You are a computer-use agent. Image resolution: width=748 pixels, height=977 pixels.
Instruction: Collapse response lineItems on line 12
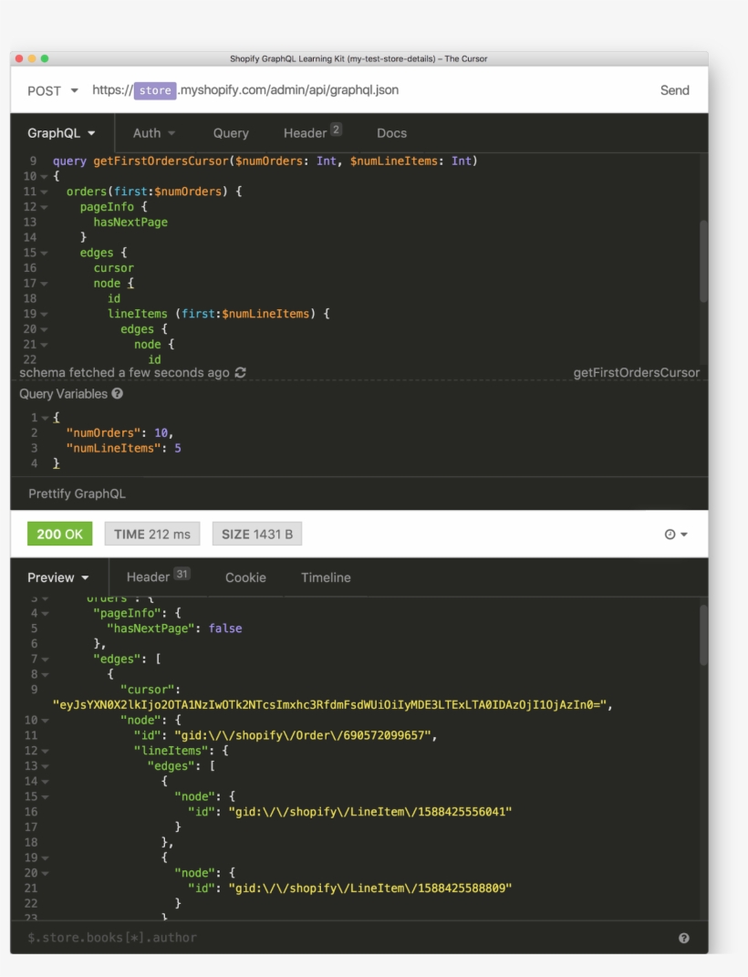pos(44,751)
